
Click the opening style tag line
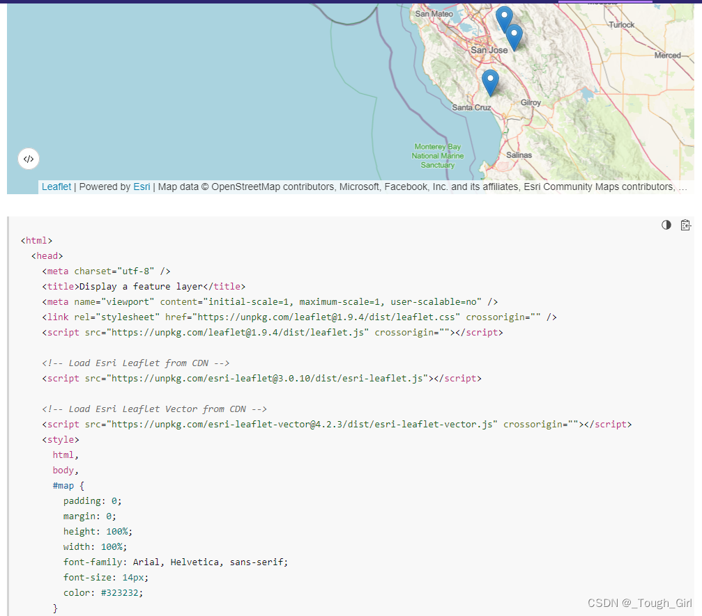click(x=61, y=439)
